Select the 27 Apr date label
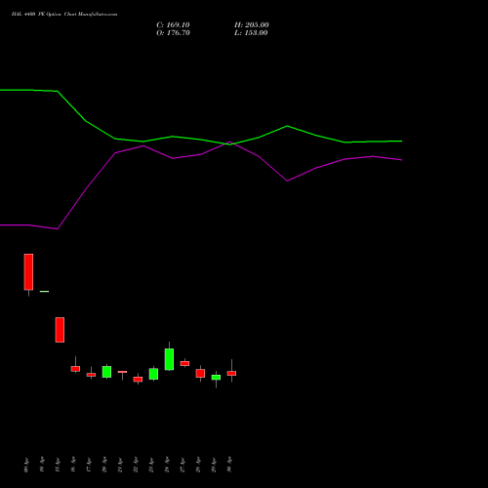488x488 pixels. tap(183, 465)
